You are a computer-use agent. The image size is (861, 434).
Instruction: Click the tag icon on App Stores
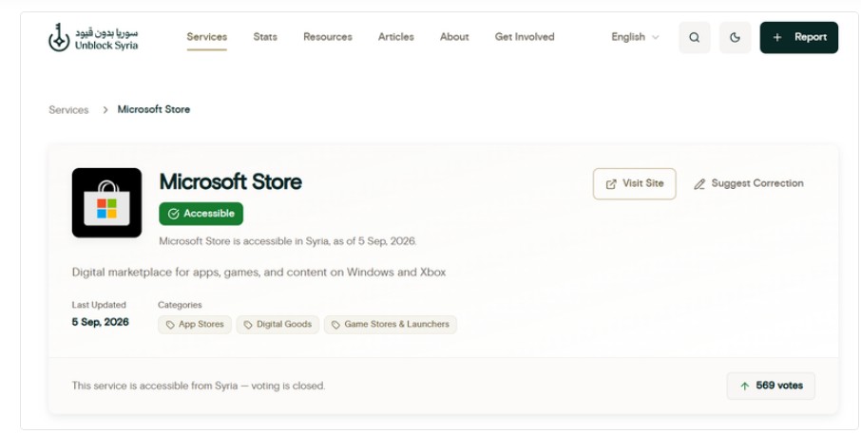(170, 325)
